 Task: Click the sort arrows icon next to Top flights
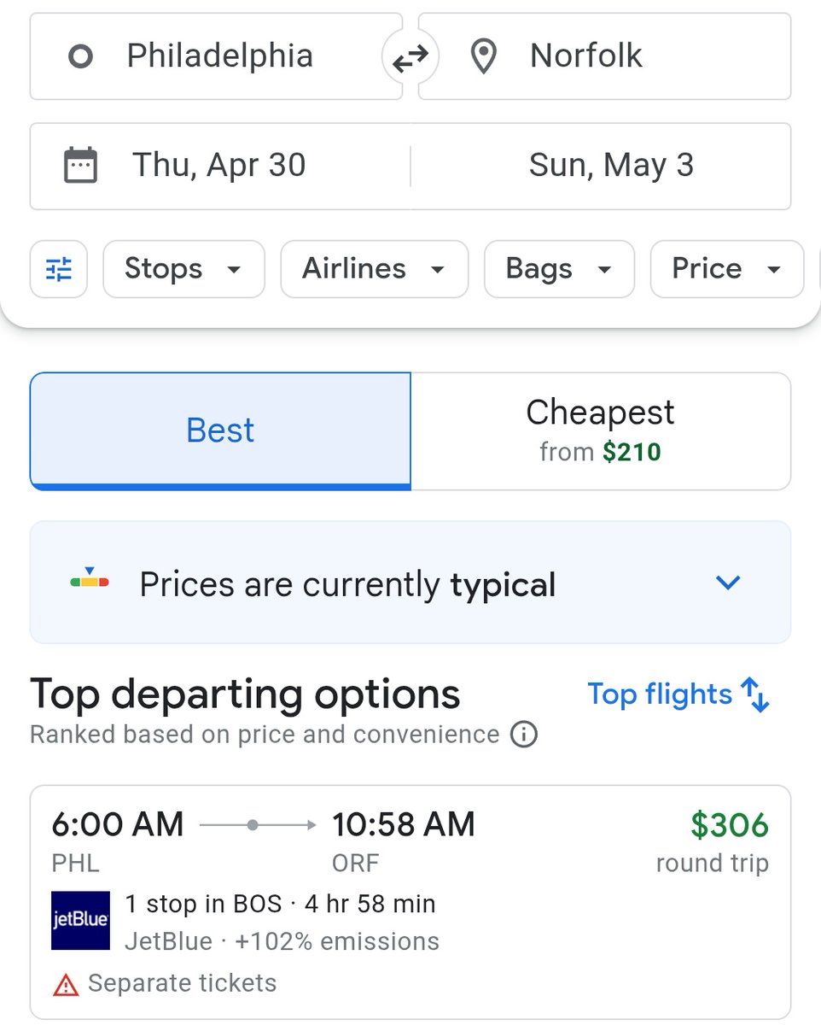click(x=755, y=694)
